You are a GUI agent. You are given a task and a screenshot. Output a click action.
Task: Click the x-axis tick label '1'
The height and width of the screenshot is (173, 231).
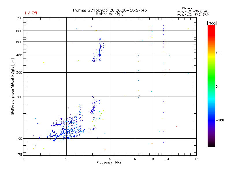coord(23,159)
